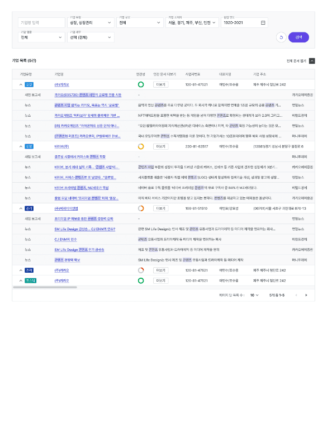Go to the previous page arrow
The height and width of the screenshot is (447, 327).
coord(296,295)
